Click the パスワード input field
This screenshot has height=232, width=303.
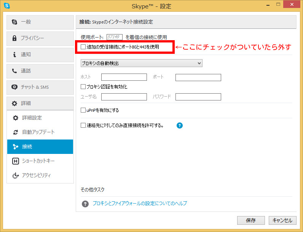(x=198, y=97)
